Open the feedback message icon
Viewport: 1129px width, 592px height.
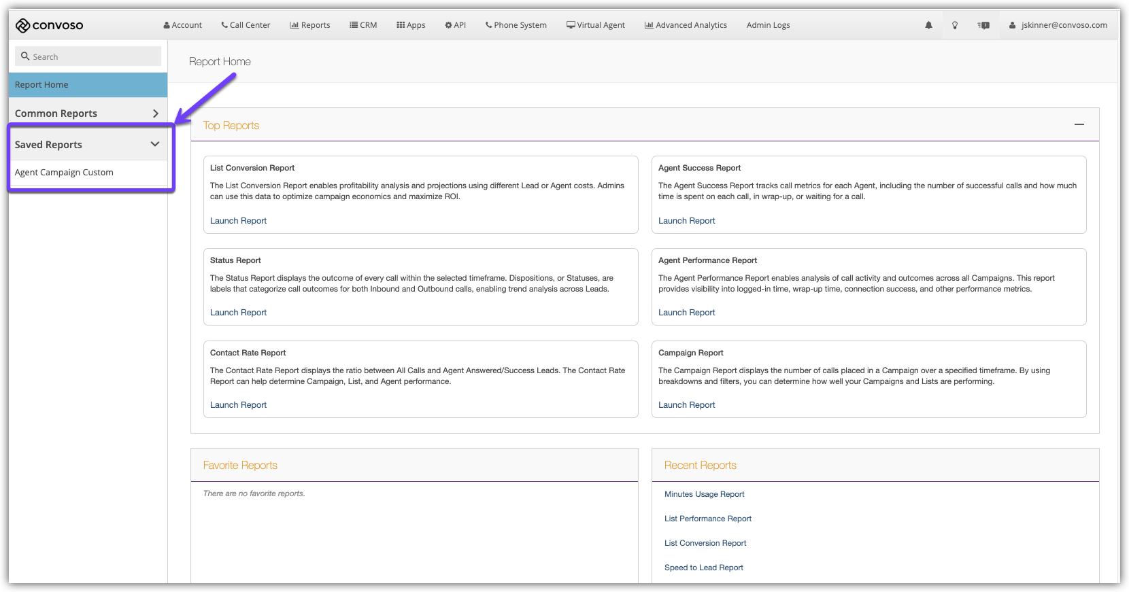[x=983, y=25]
